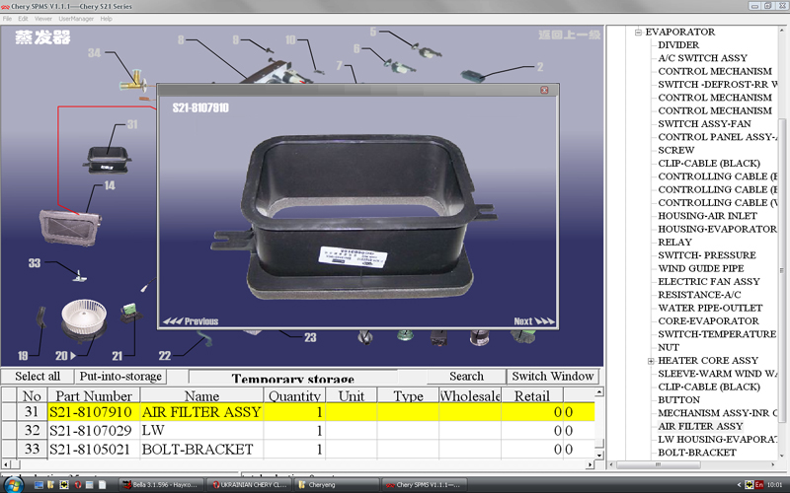The image size is (790, 493).
Task: Switch to UKRAINIAN CHERY CL taskbar window
Action: coord(249,485)
